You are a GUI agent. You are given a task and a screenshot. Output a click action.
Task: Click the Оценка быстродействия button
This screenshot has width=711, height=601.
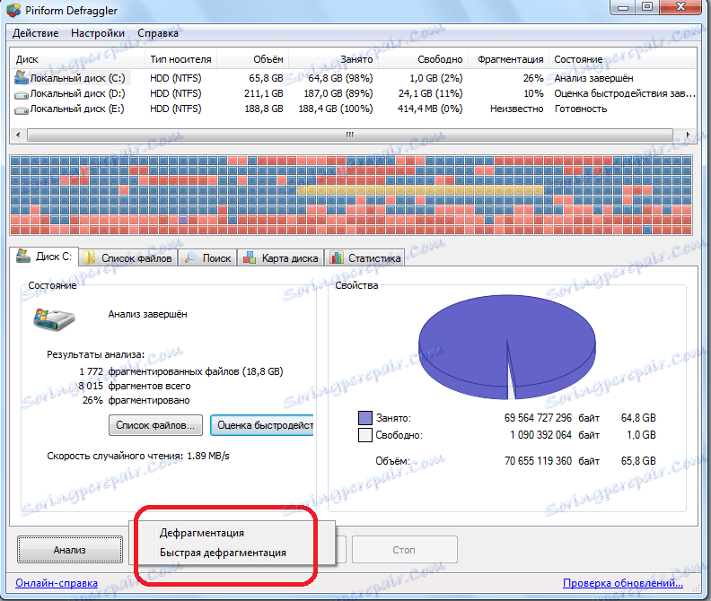[262, 425]
